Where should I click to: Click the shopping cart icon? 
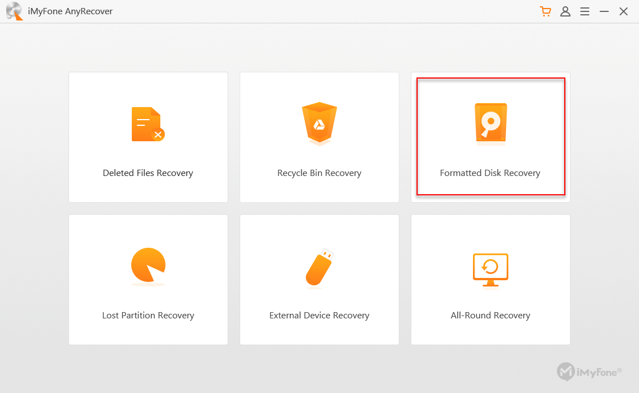(545, 11)
